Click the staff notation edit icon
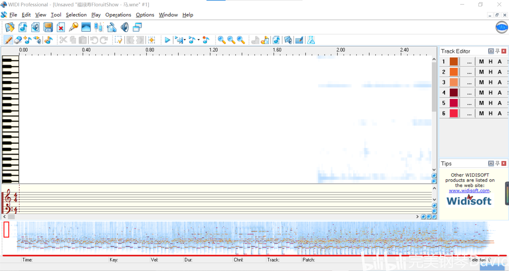 tap(299, 40)
